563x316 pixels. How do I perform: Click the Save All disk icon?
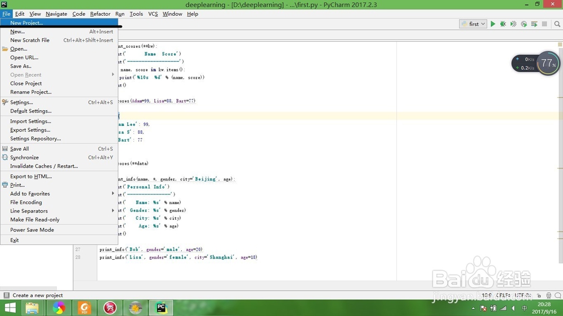pyautogui.click(x=5, y=148)
